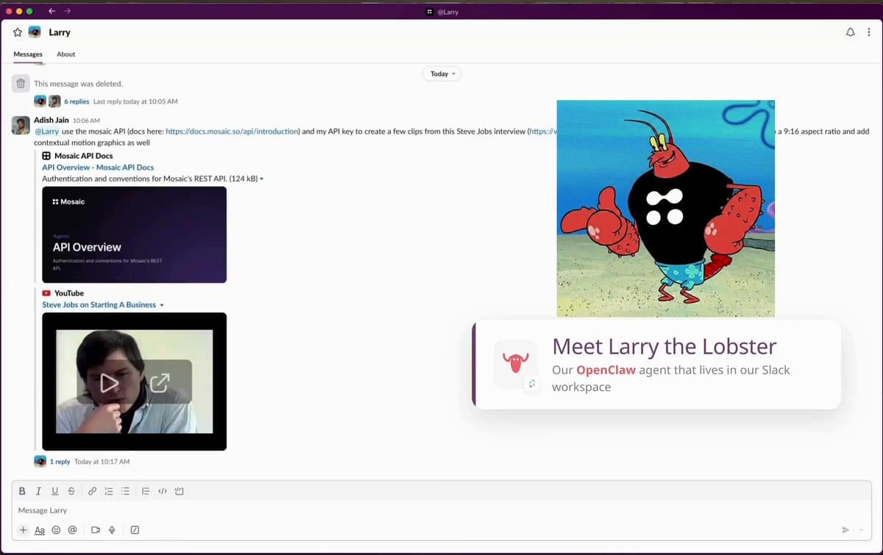
Task: Toggle strikethrough formatting
Action: 71,491
